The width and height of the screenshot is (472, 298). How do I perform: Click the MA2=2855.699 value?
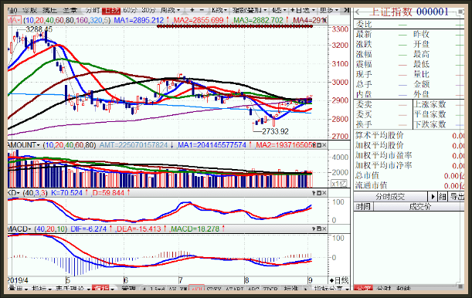coord(198,20)
